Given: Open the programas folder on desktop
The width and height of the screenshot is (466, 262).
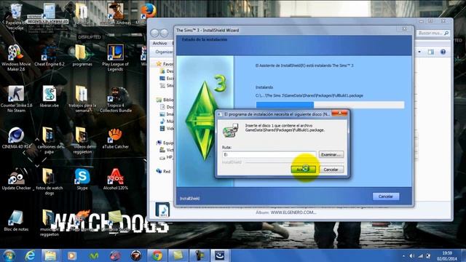Looking at the screenshot, I should pyautogui.click(x=82, y=56).
